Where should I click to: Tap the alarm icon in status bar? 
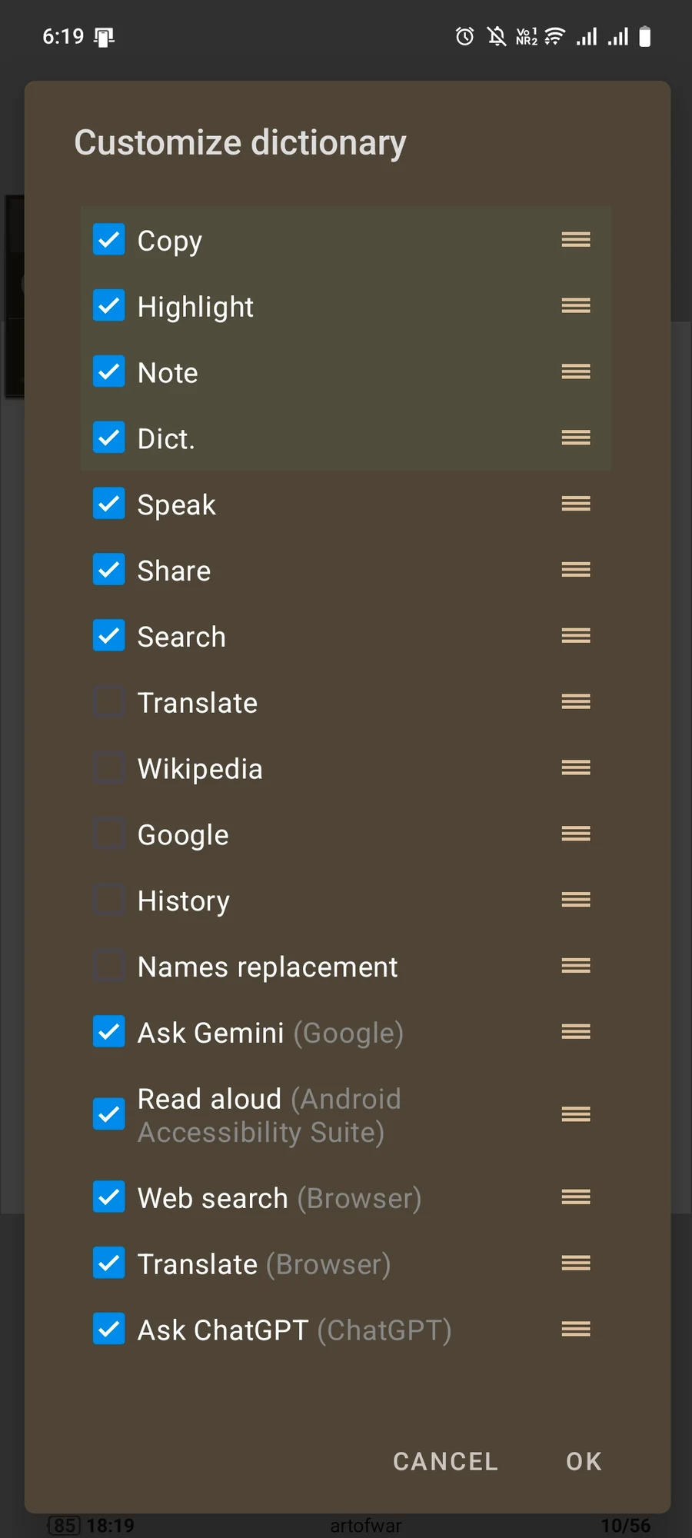464,36
